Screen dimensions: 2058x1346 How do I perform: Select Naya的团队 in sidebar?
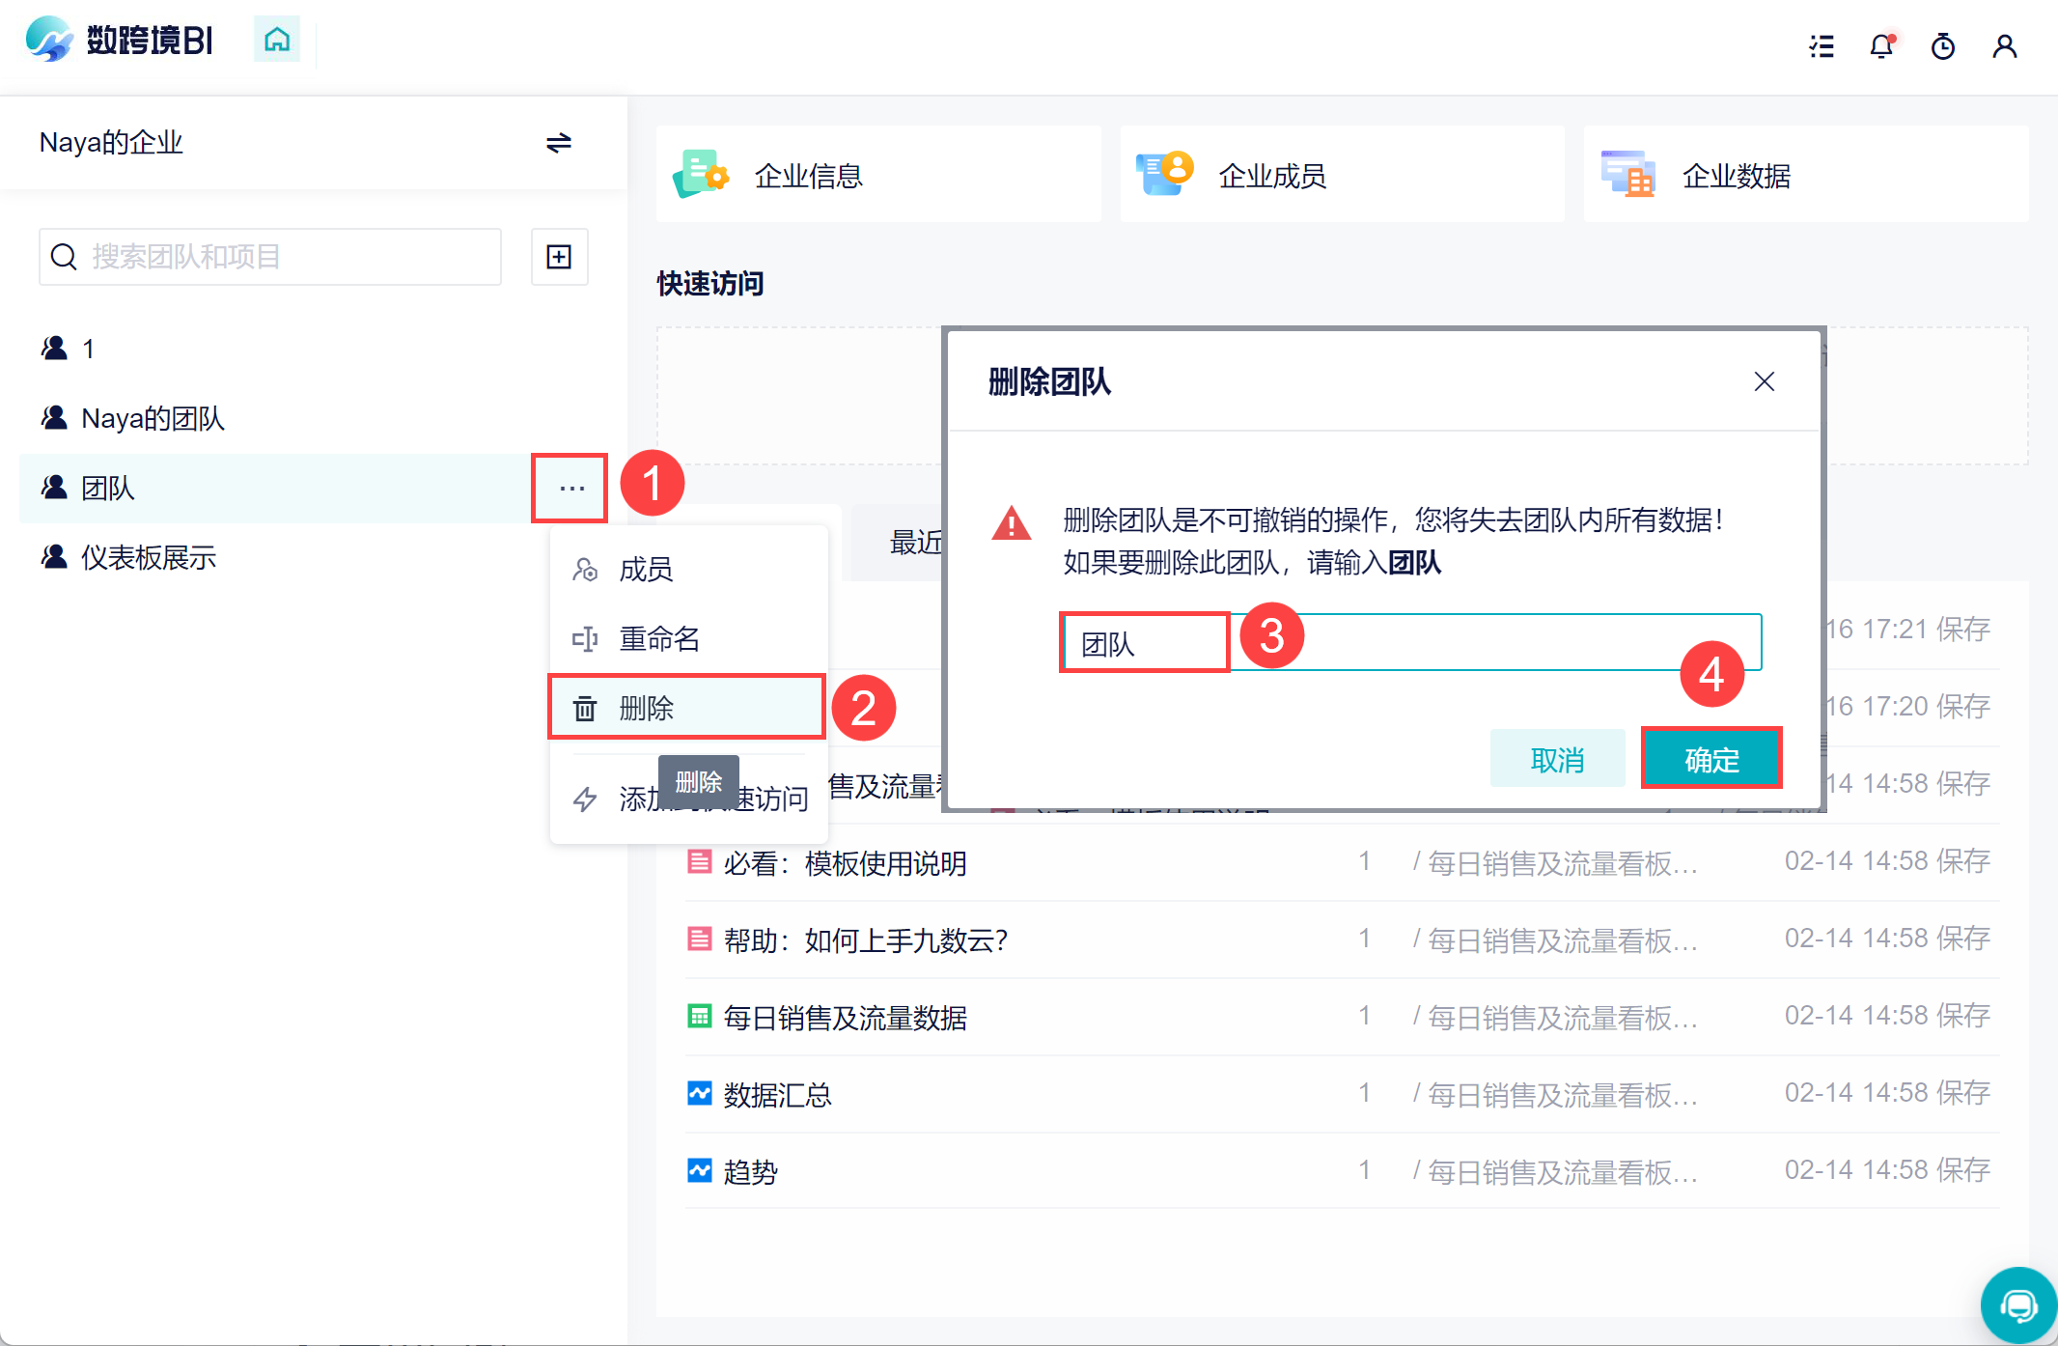pos(153,419)
